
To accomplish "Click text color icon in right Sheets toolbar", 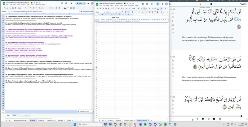I will [158, 9].
